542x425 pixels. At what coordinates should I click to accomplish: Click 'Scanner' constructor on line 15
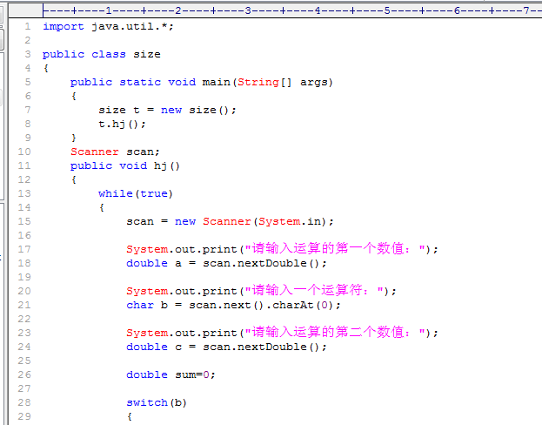(227, 221)
